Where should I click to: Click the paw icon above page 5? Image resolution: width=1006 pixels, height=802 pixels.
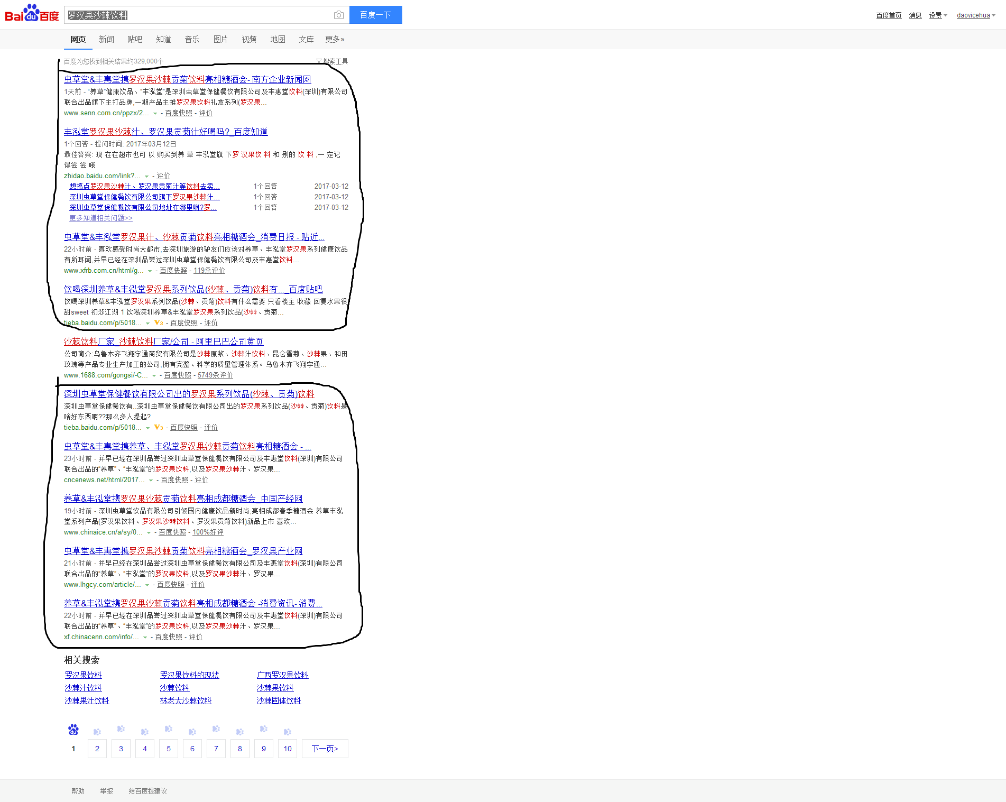pos(169,729)
